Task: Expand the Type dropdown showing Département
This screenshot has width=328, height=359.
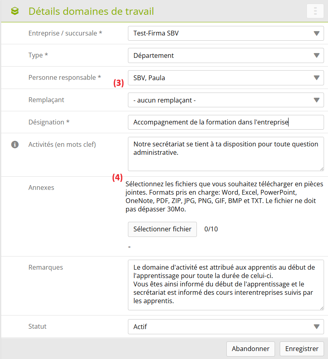Action: click(226, 55)
